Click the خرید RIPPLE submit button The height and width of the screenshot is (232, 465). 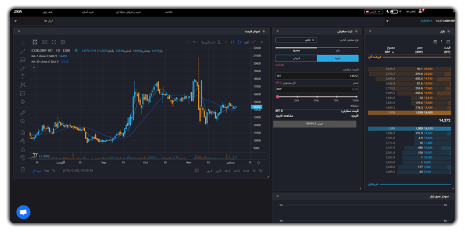point(315,124)
